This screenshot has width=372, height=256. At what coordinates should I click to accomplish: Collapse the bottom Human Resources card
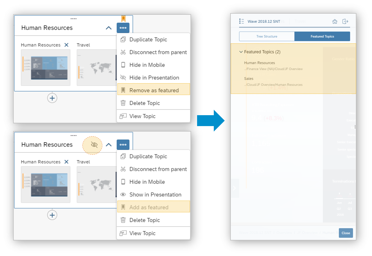pos(109,145)
